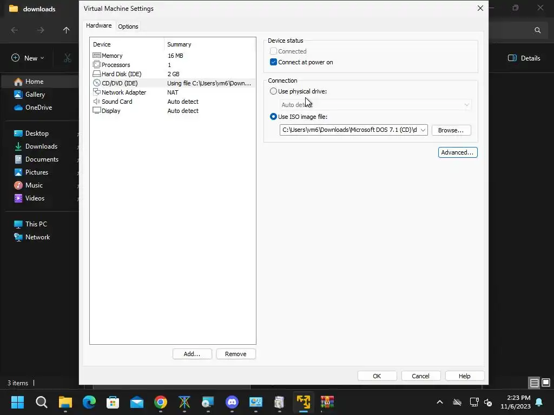The image size is (554, 415).
Task: Click the Browse... button
Action: [x=451, y=130]
